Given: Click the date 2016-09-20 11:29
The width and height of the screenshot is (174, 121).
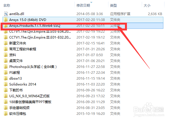Looking at the screenshot, I should 91,102.
